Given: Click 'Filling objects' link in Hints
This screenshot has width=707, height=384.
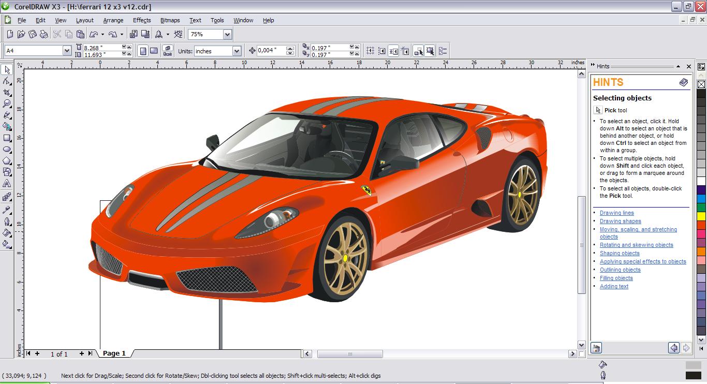Looking at the screenshot, I should [x=616, y=278].
